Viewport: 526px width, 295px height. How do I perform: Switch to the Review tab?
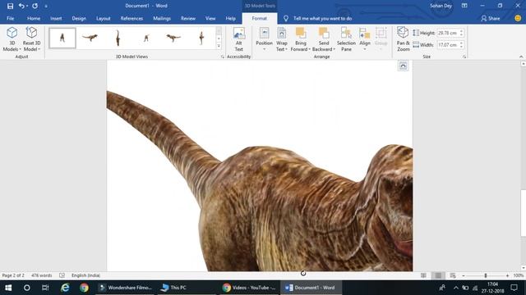[x=188, y=18]
